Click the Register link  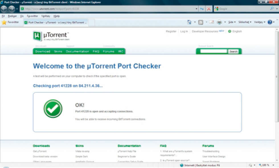pos(171,31)
